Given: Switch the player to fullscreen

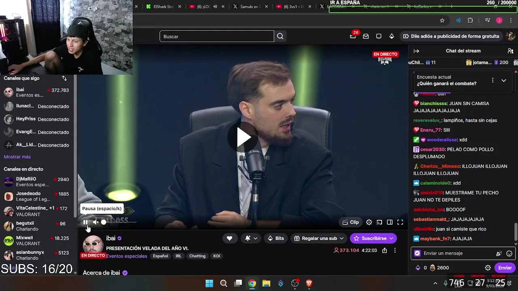Looking at the screenshot, I should pos(400,222).
